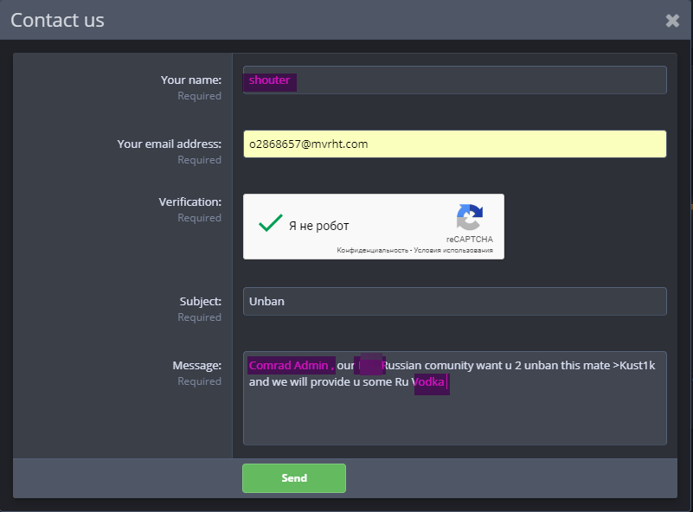693x512 pixels.
Task: Click the 'Subject:' label
Action: (200, 302)
